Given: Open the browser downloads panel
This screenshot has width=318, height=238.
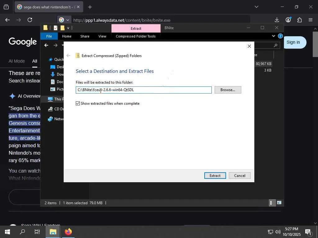Looking at the screenshot, I should (x=277, y=20).
